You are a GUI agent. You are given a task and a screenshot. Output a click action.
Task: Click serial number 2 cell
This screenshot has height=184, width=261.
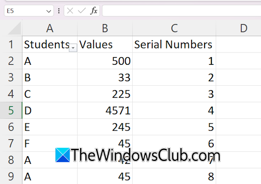pyautogui.click(x=174, y=77)
